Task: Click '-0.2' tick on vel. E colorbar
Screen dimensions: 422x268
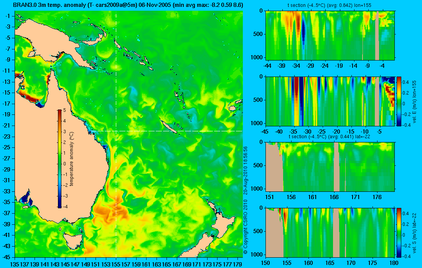Action: pyautogui.click(x=406, y=114)
